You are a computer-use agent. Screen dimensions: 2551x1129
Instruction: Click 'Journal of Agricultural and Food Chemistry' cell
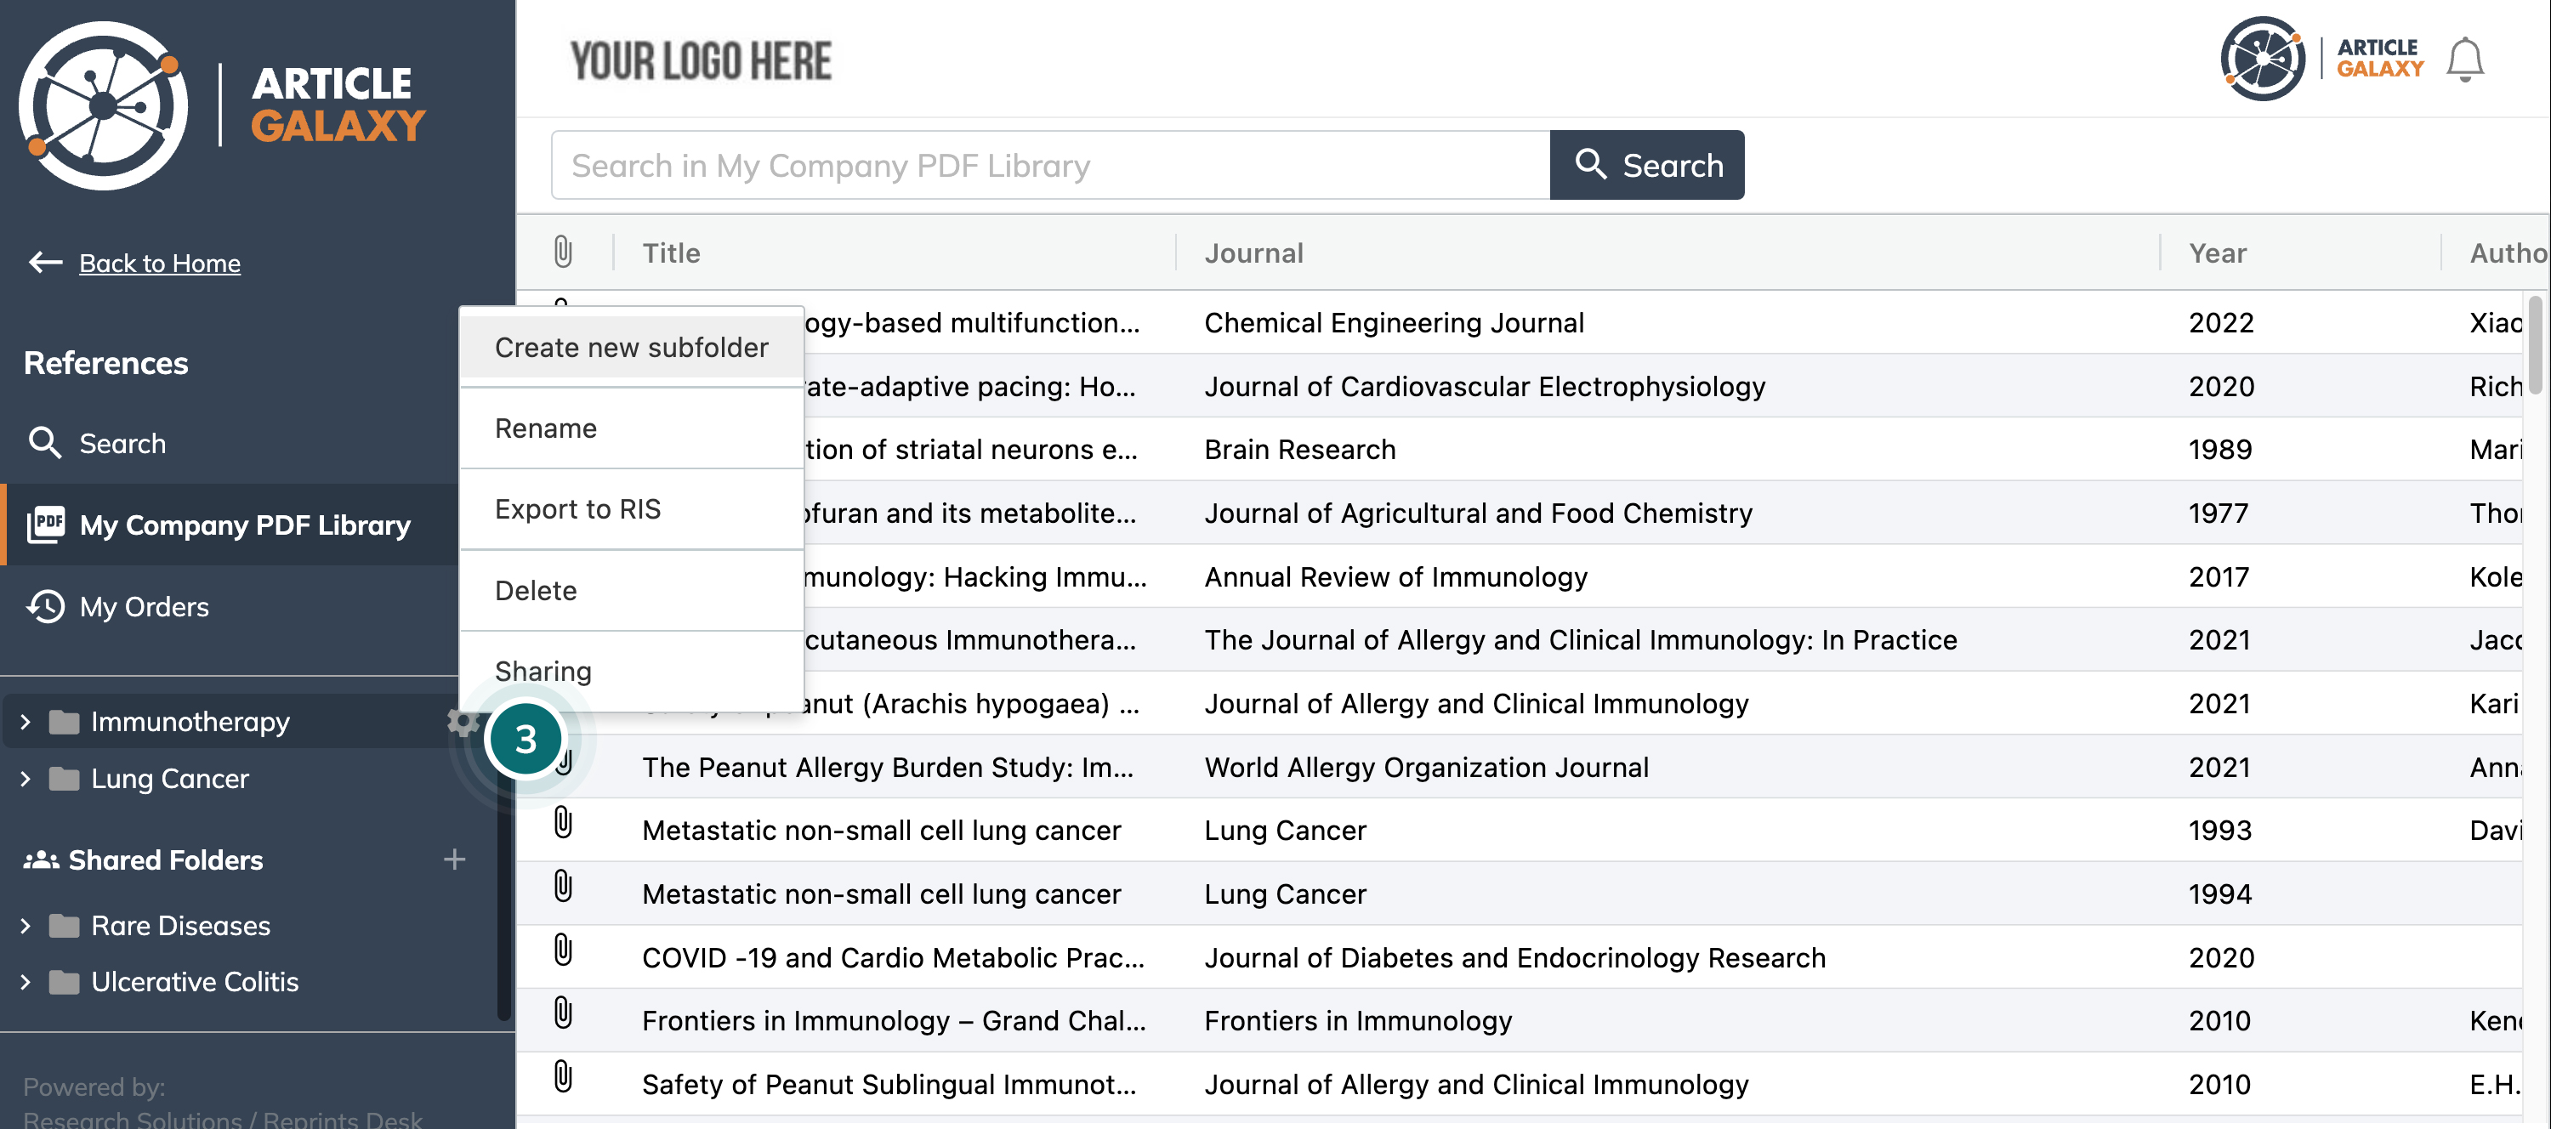(1478, 513)
